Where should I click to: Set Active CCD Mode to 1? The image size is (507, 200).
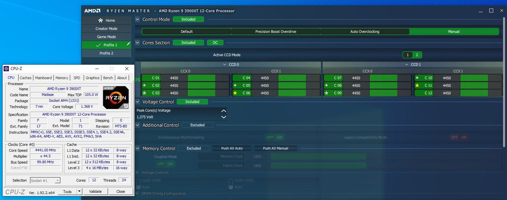point(408,55)
